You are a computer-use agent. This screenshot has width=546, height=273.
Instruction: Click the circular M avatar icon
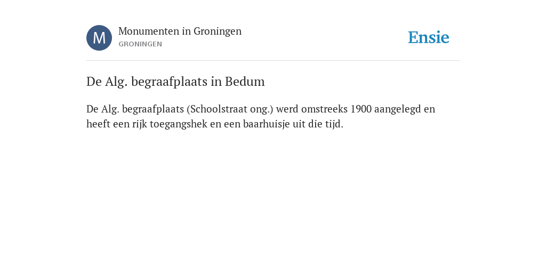click(99, 38)
